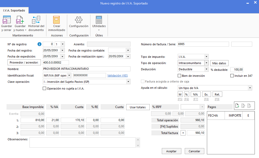The image size is (259, 158).
Task: Click the Total factura field 980,10
Action: pyautogui.click(x=196, y=133)
